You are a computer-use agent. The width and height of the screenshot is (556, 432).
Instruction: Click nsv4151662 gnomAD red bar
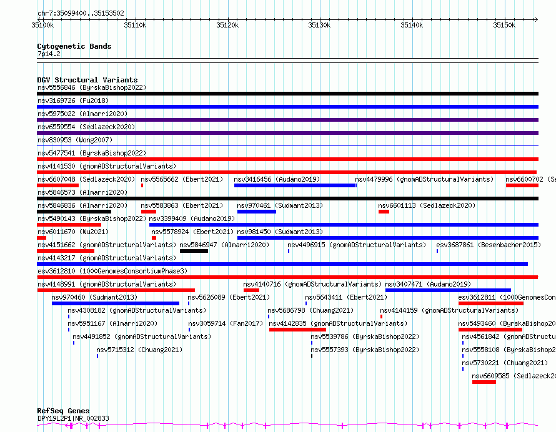point(66,251)
